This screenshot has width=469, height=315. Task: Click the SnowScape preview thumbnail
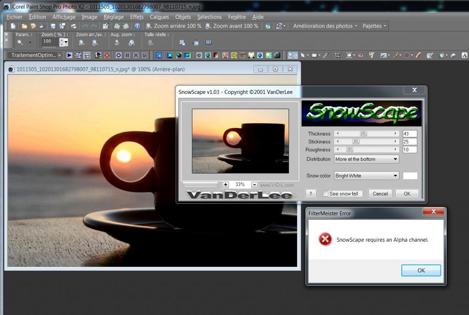click(240, 141)
